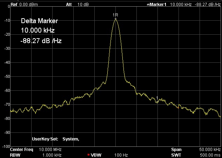The image size is (222, 158).
Task: Click the -50 label on the amplitude axis
Action: tap(7, 76)
